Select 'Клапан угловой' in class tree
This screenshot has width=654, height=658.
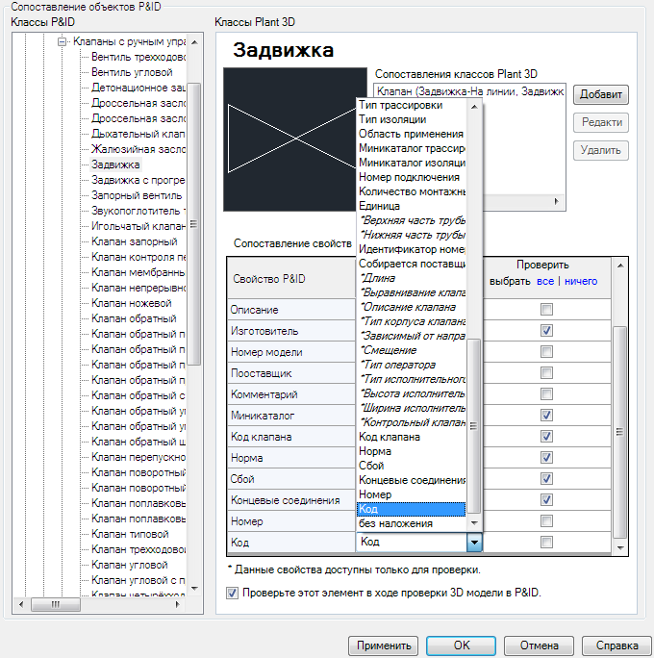129,565
